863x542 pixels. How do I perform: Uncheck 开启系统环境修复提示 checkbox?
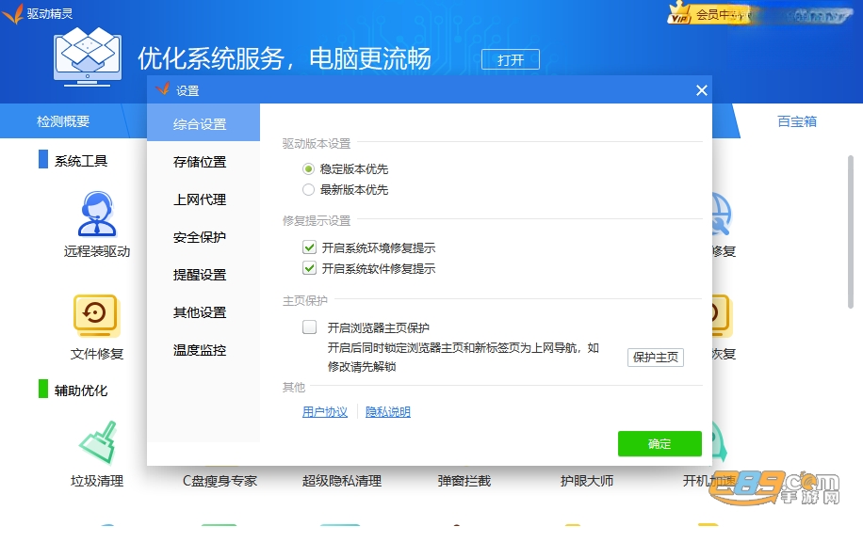(309, 247)
